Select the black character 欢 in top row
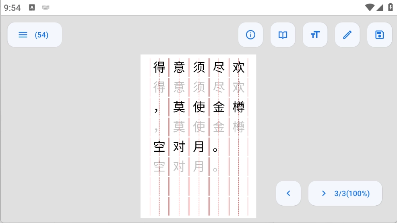Screen dimensions: 397x223 tap(238, 67)
